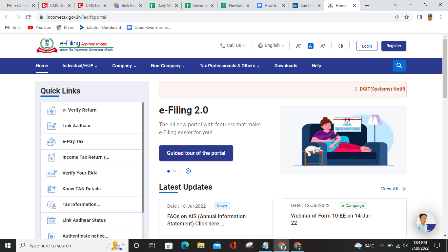This screenshot has height=252, width=448.
Task: Select the Help menu item
Action: point(316,66)
